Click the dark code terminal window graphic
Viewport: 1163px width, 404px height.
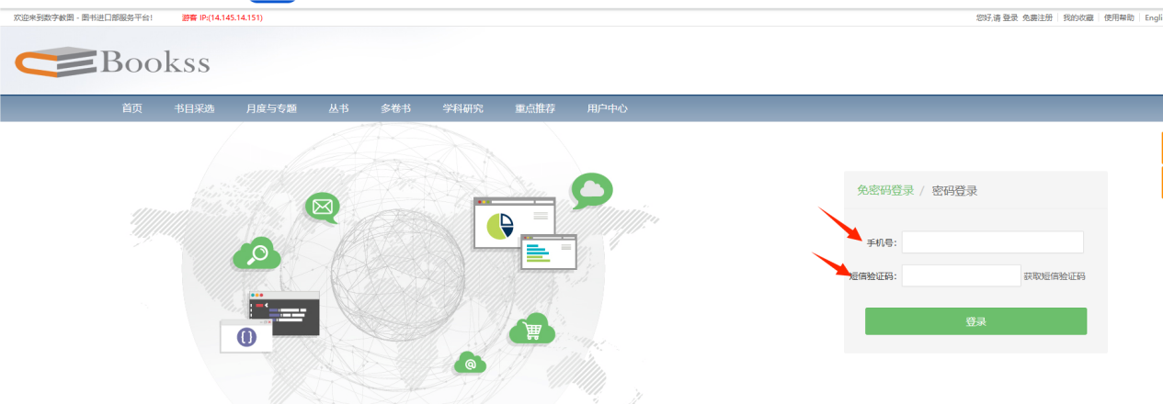click(x=283, y=312)
